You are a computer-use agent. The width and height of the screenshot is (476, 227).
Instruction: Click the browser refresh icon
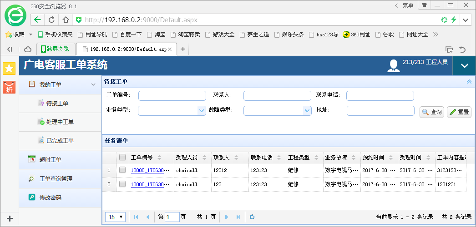tap(51, 20)
